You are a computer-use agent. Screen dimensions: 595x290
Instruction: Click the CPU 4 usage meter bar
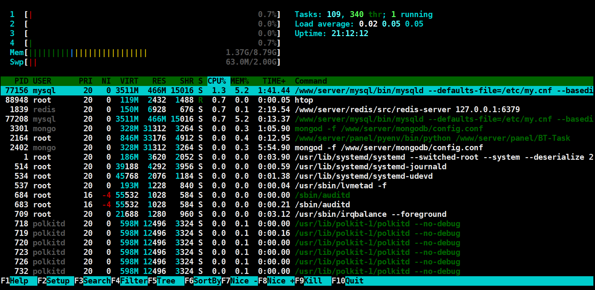145,43
